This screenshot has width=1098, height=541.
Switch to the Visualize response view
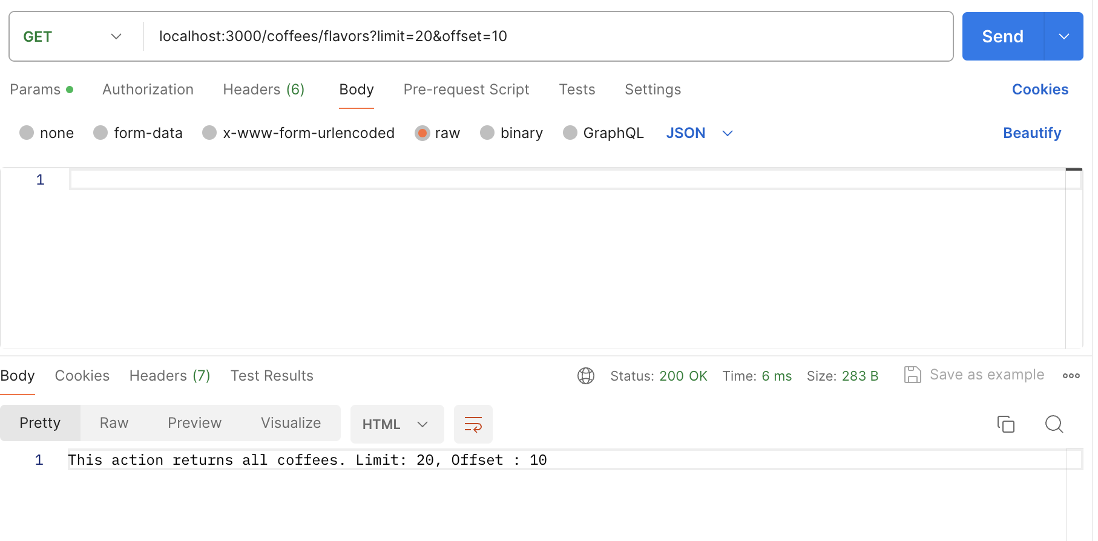click(x=291, y=423)
